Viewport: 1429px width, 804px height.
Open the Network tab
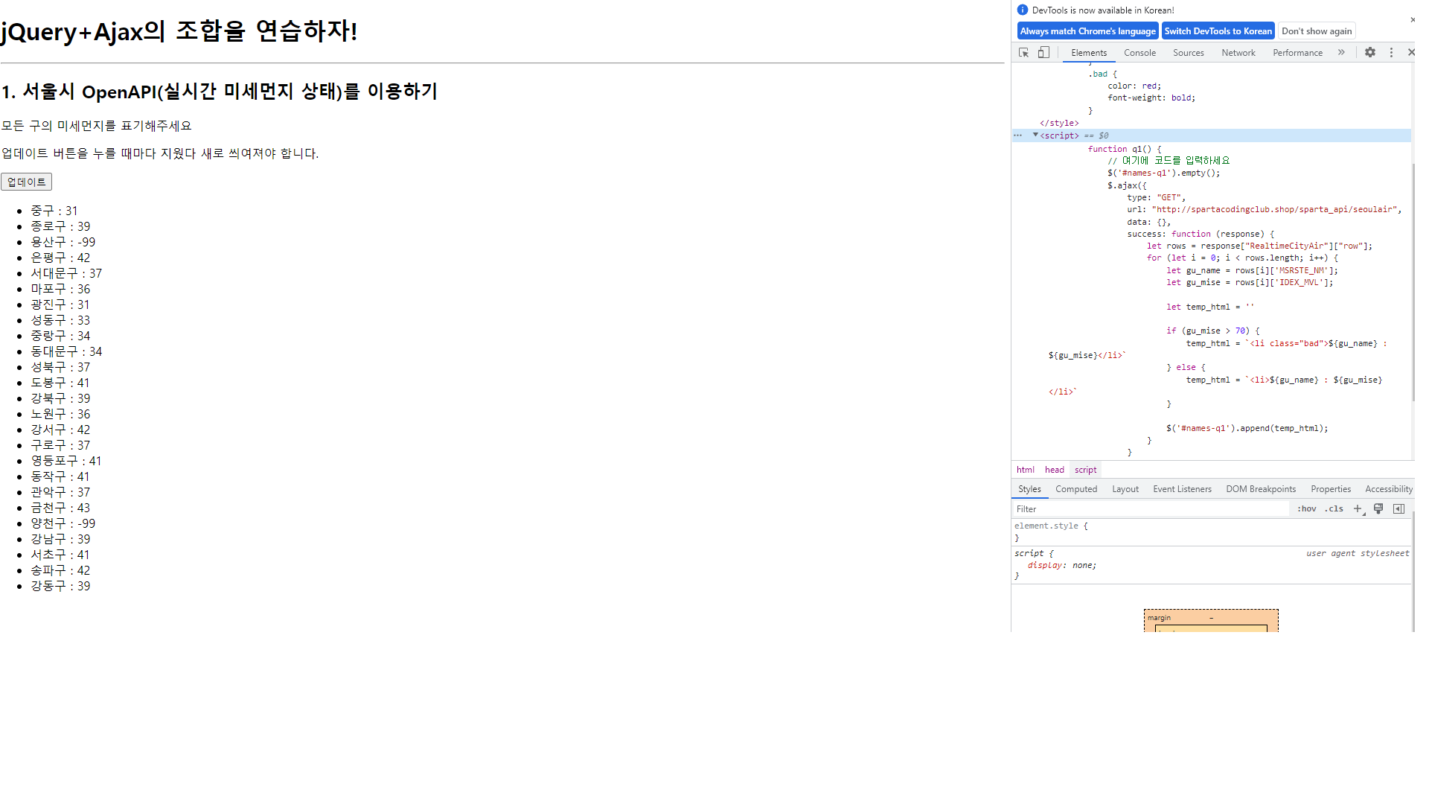coord(1238,53)
